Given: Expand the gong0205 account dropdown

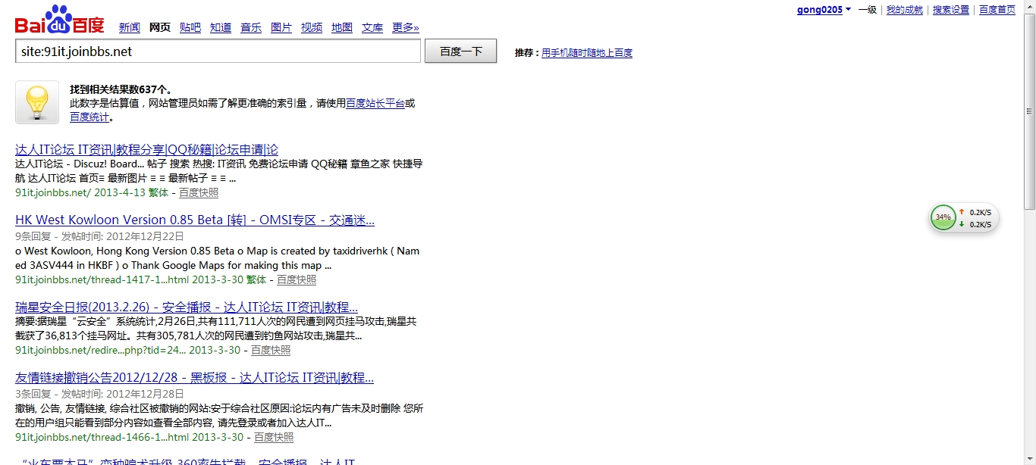Looking at the screenshot, I should tap(824, 10).
